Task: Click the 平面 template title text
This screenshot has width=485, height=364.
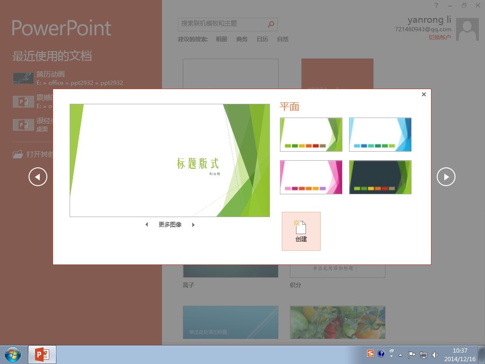Action: [289, 107]
